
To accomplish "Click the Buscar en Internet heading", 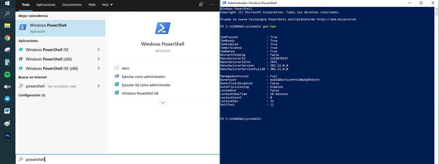I will tap(33, 77).
